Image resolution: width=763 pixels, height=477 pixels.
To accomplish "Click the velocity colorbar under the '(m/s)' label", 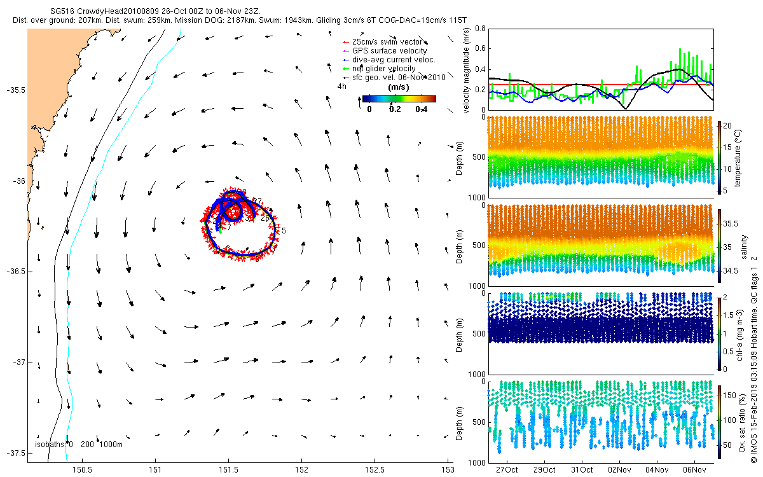I will pyautogui.click(x=399, y=99).
